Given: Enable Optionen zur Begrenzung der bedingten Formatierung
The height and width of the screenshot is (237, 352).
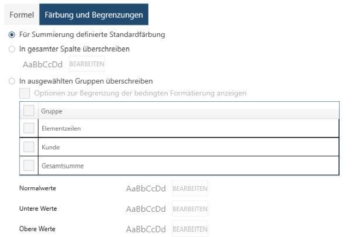Looking at the screenshot, I should coord(25,93).
